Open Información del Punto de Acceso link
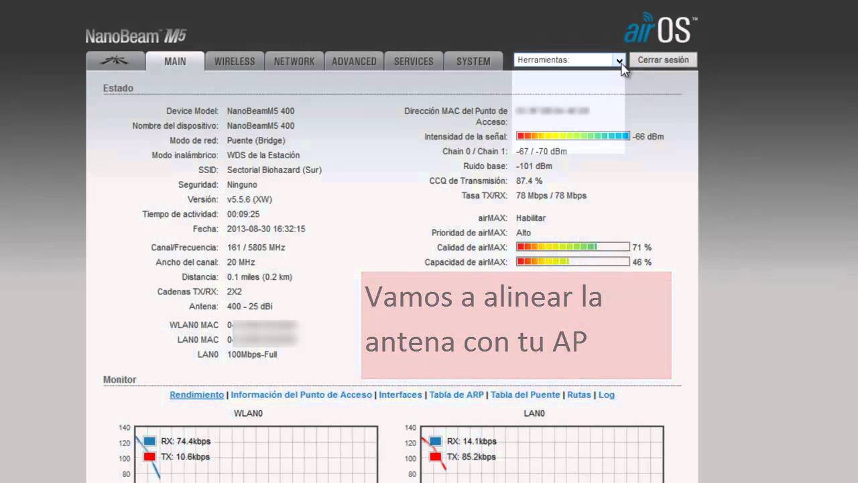The height and width of the screenshot is (483, 858). tap(301, 395)
